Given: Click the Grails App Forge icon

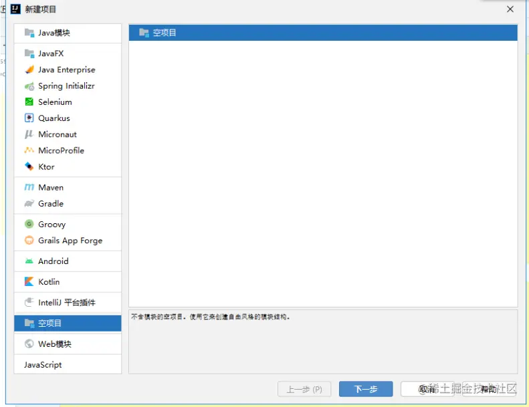Looking at the screenshot, I should pos(29,240).
